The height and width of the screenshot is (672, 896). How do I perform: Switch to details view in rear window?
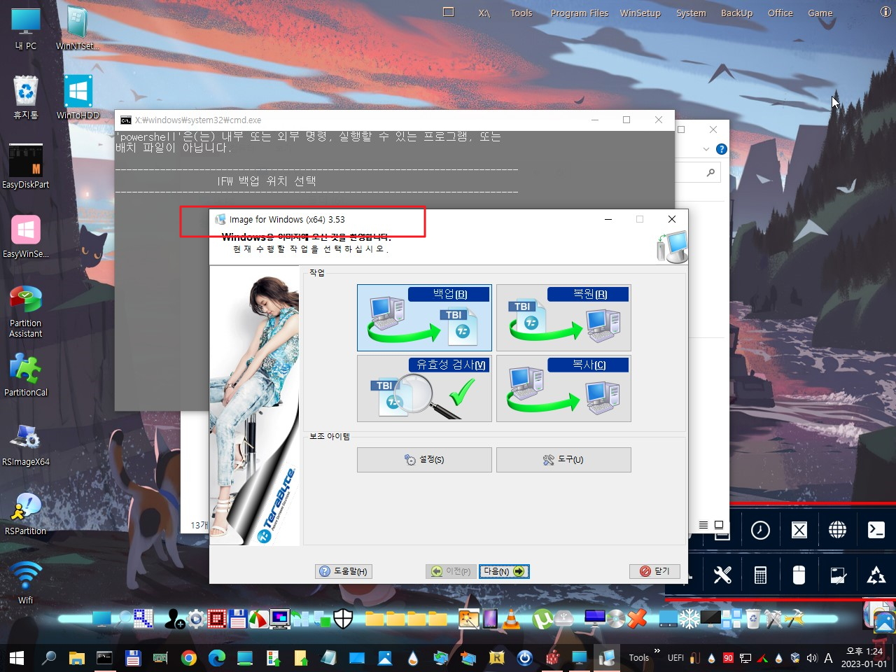pos(703,525)
